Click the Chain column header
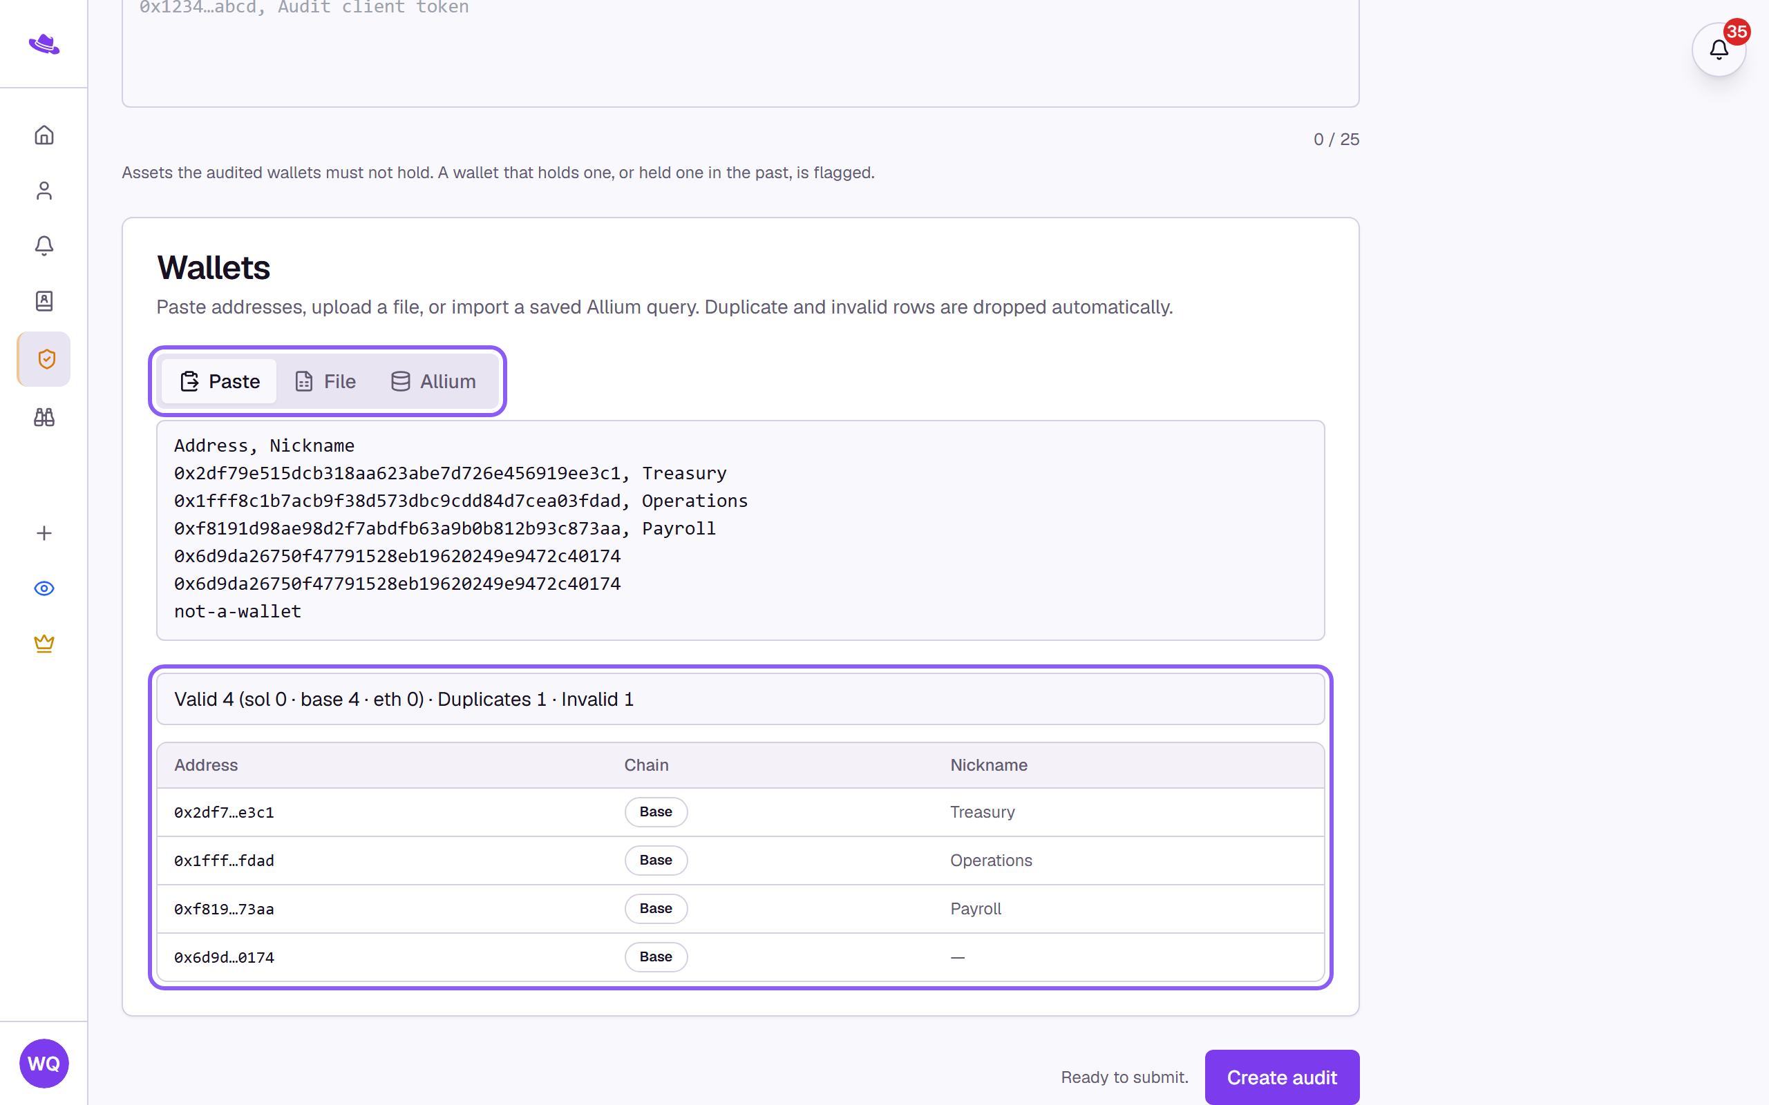Image resolution: width=1769 pixels, height=1105 pixels. [x=646, y=765]
